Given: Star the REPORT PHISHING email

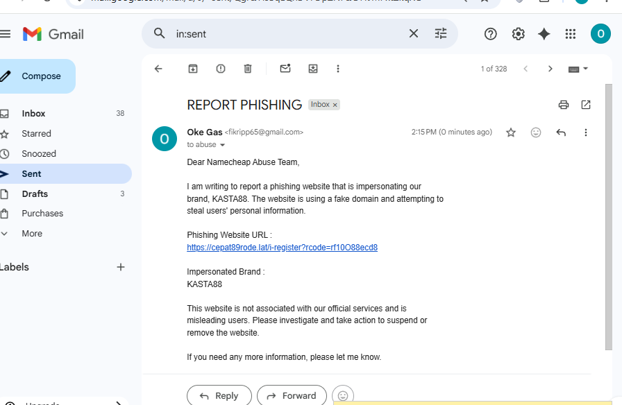Looking at the screenshot, I should 511,132.
